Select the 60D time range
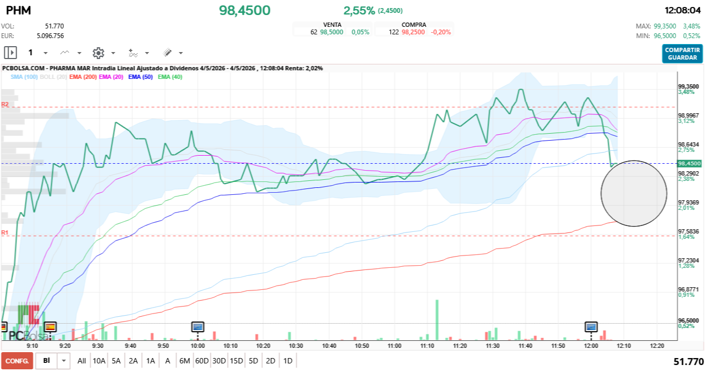Screen dimensions: 711x372 click(x=202, y=361)
